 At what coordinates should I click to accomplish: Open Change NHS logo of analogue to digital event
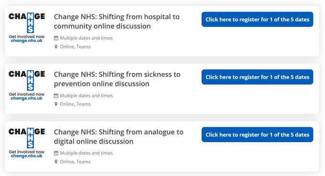point(27,143)
